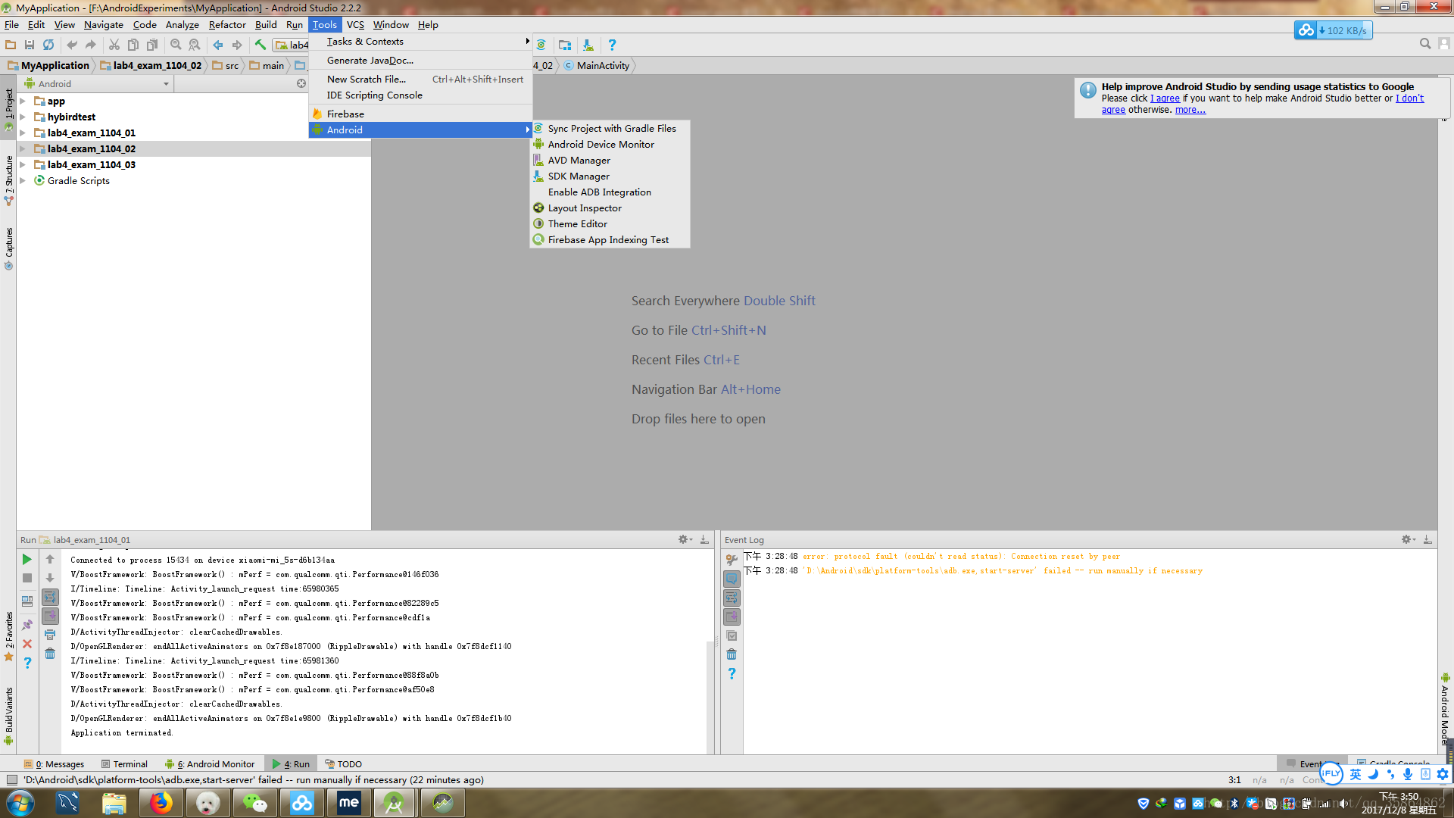
Task: Click Firefox icon in Windows taskbar
Action: pos(161,803)
